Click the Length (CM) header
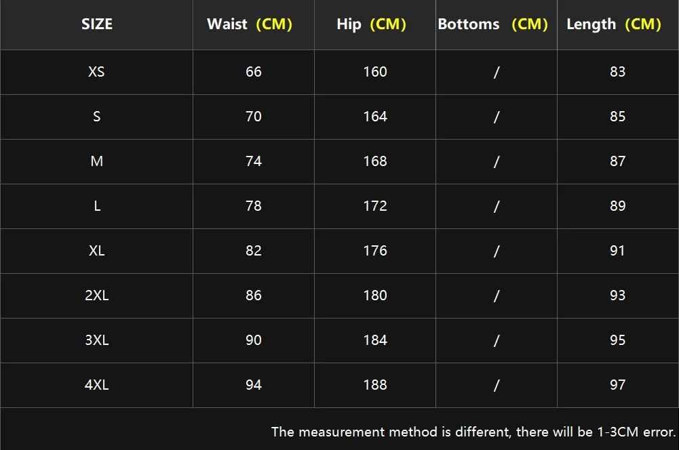The image size is (679, 450). click(614, 24)
